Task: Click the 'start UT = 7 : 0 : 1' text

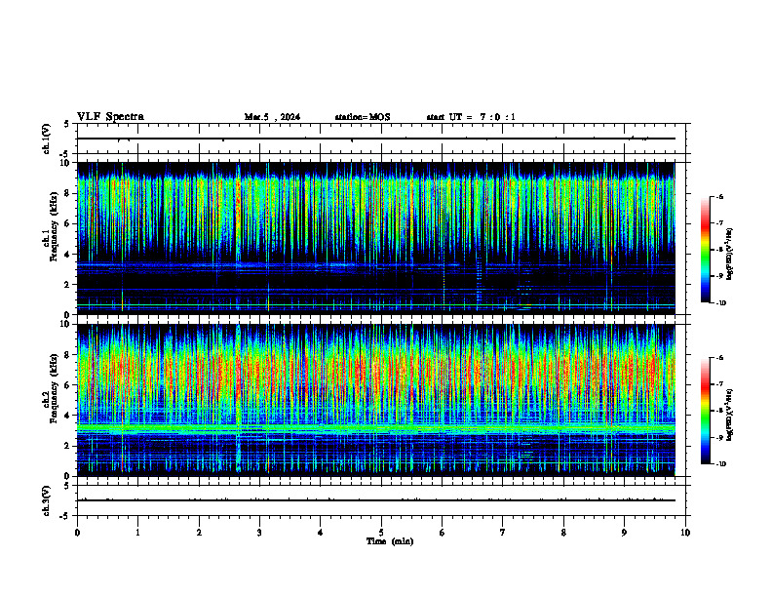Action: coord(471,117)
